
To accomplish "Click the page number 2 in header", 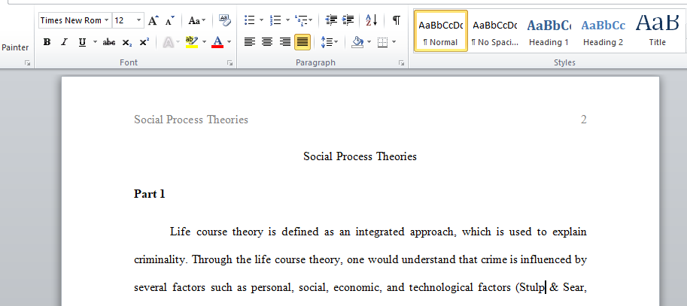I will coord(584,120).
